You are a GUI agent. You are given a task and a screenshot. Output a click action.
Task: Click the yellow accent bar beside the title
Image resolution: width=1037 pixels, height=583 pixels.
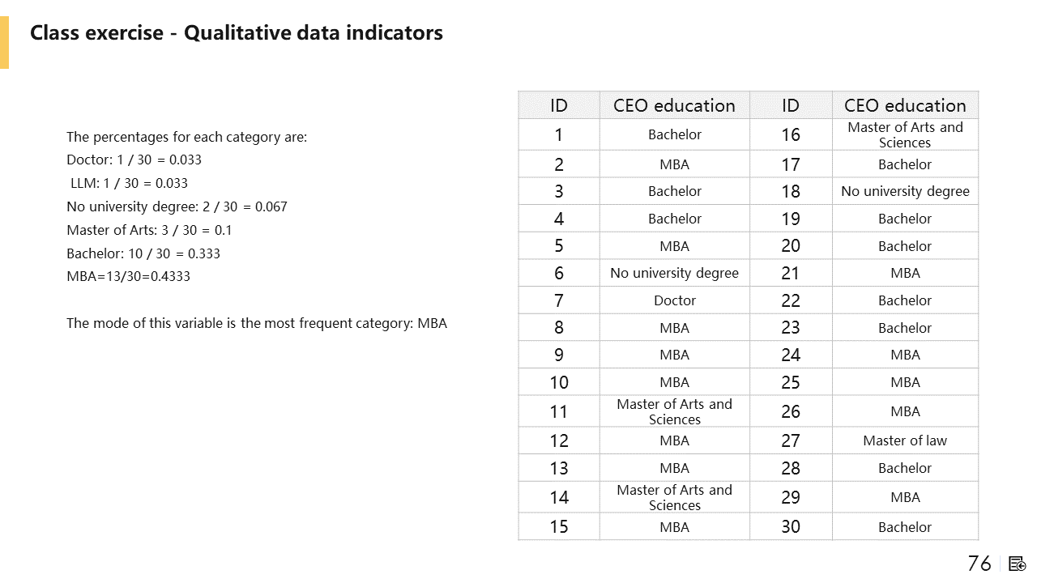[x=4, y=42]
